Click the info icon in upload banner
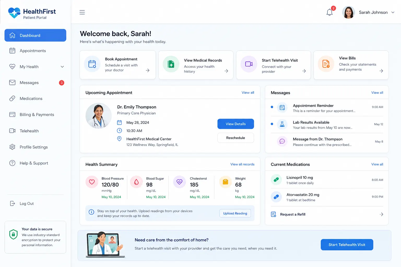Image resolution: width=401 pixels, height=267 pixels. tap(91, 212)
